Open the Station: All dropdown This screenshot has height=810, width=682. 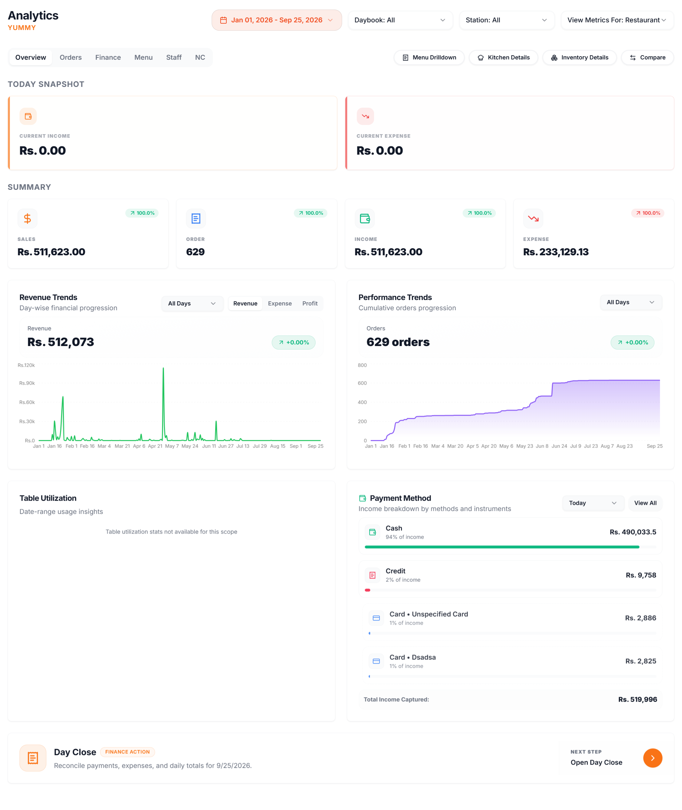(506, 20)
